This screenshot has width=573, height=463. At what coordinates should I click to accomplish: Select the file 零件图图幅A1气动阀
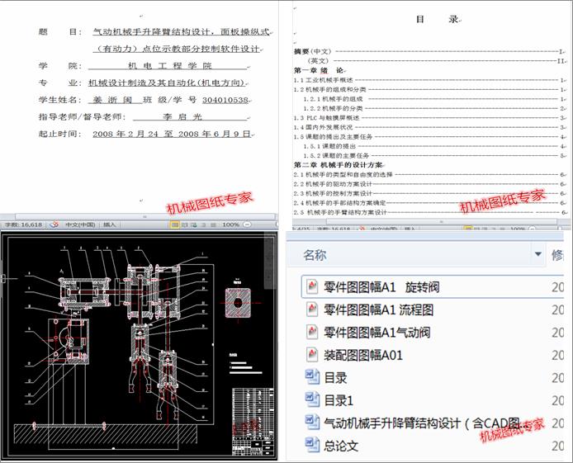pyautogui.click(x=377, y=333)
